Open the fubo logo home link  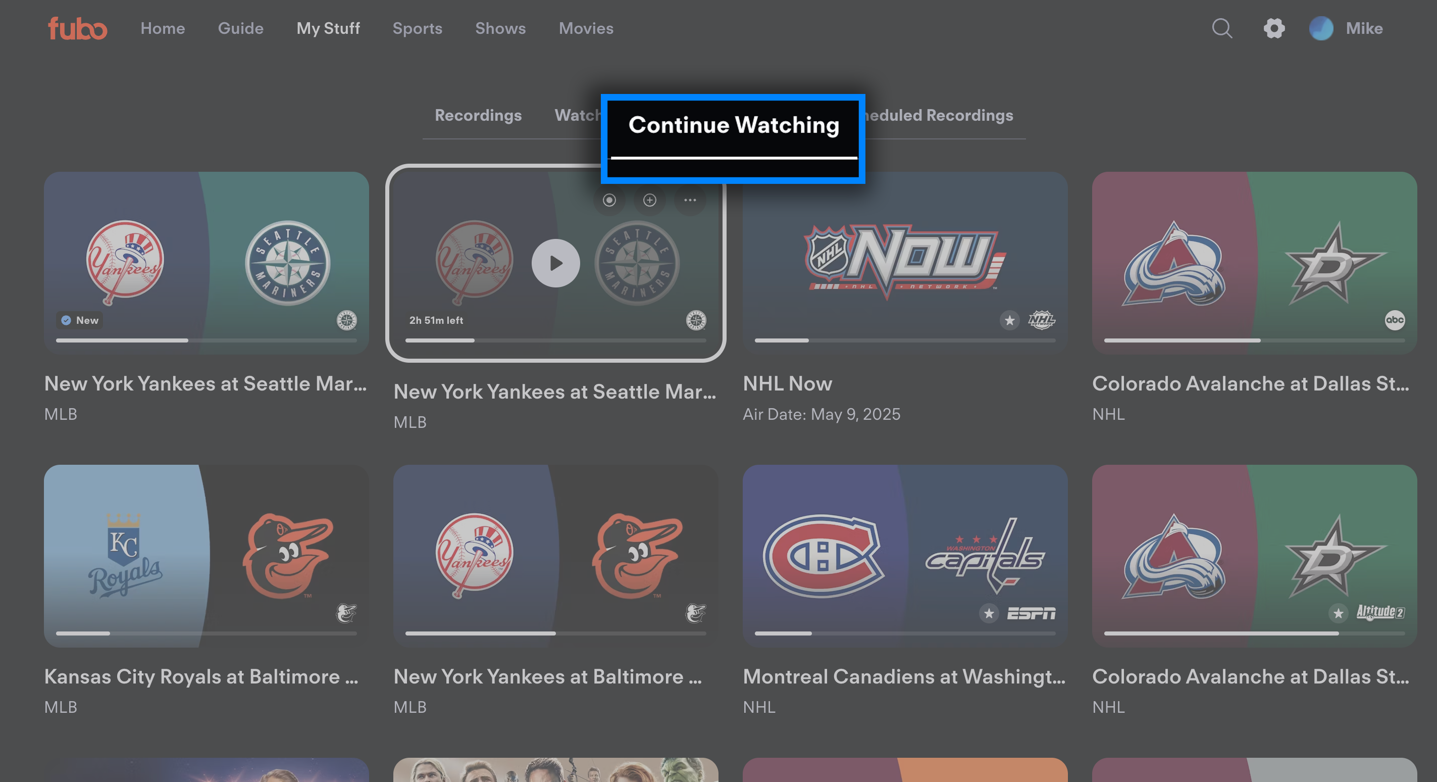coord(78,28)
